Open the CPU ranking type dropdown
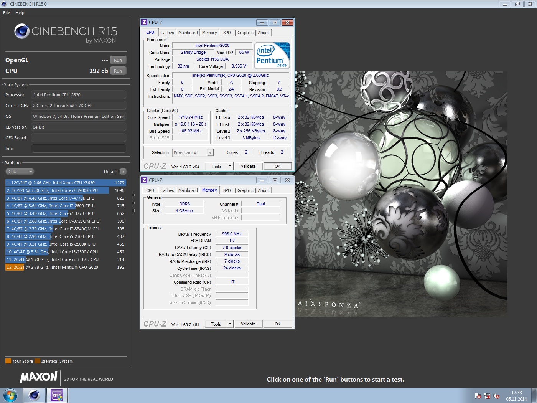The height and width of the screenshot is (403, 537). coord(20,172)
